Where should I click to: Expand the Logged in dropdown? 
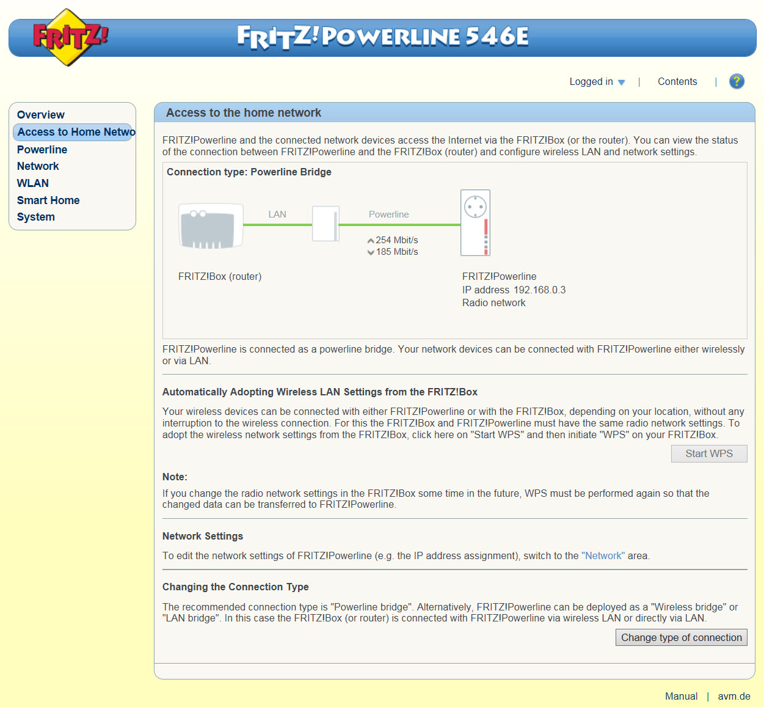coord(597,82)
